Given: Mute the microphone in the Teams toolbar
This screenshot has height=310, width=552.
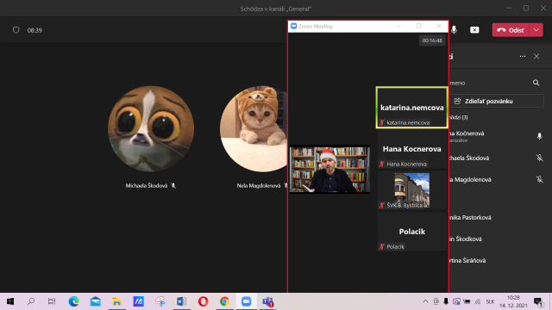Looking at the screenshot, I should click(455, 30).
